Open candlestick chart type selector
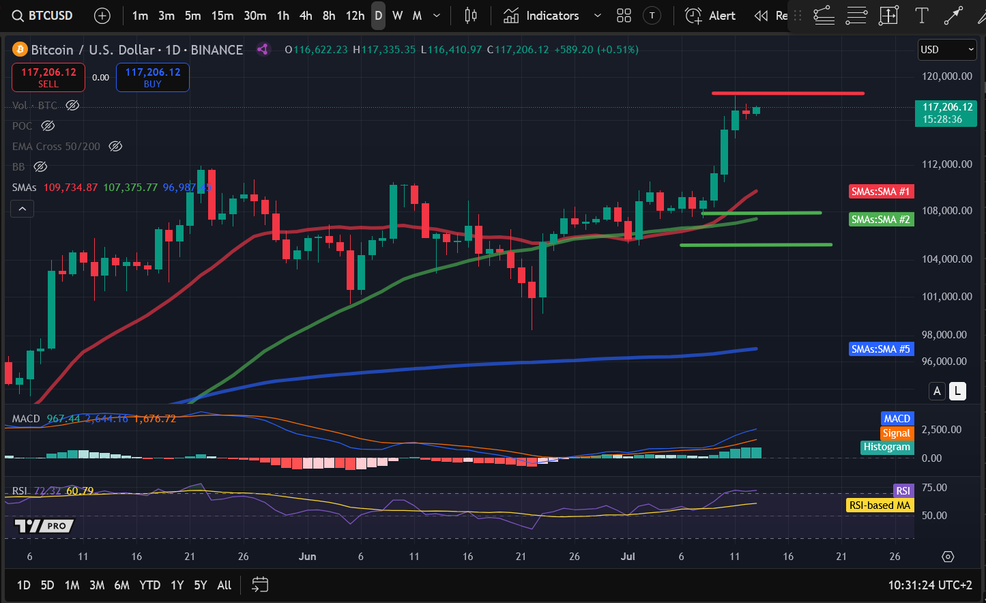This screenshot has width=986, height=603. [471, 16]
